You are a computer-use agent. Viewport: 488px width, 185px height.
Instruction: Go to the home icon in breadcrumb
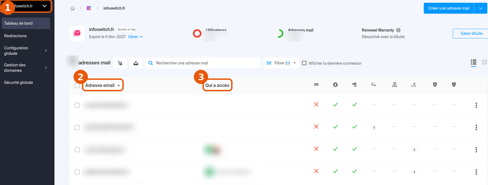(73, 8)
